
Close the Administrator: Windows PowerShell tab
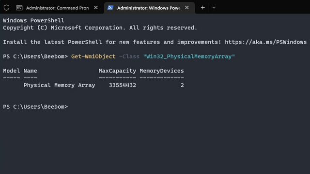tap(187, 8)
